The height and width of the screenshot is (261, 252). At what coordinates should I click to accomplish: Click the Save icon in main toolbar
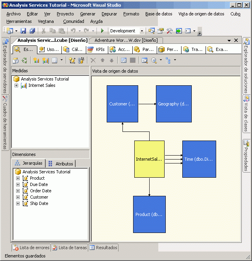23,31
